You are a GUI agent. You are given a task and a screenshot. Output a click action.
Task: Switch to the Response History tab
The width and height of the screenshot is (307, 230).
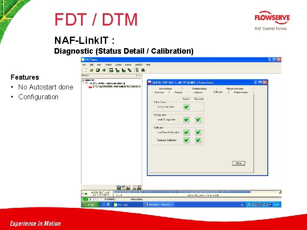[x=235, y=89]
